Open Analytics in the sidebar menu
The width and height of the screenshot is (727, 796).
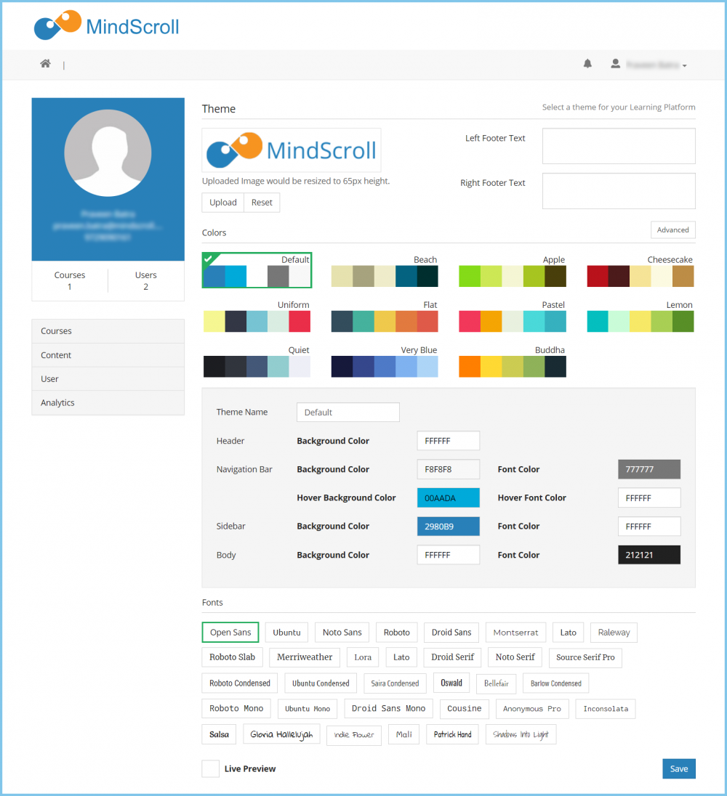tap(108, 402)
